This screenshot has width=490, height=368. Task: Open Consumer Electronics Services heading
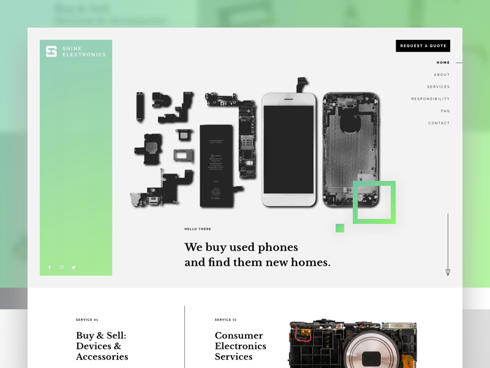pyautogui.click(x=240, y=346)
